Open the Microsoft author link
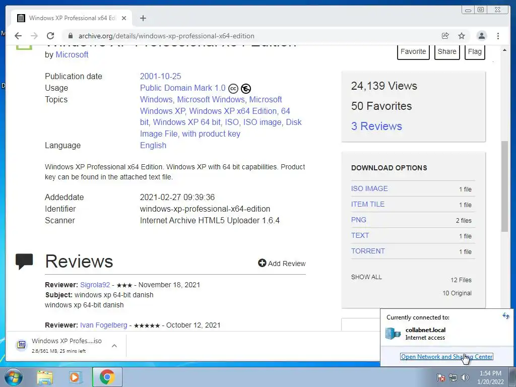This screenshot has height=387, width=516. pos(72,54)
